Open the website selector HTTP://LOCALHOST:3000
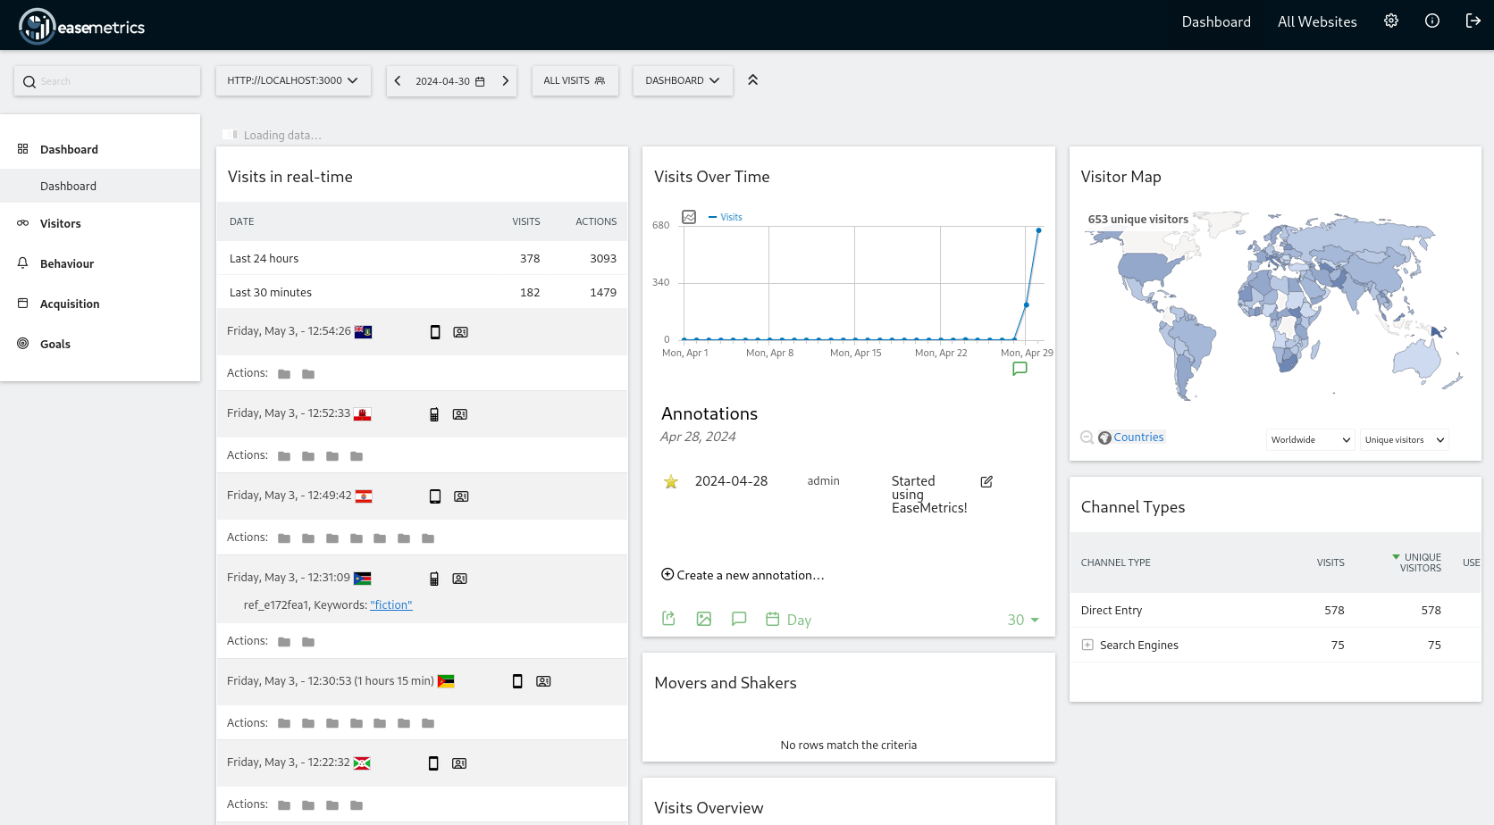The width and height of the screenshot is (1494, 825). click(x=293, y=80)
